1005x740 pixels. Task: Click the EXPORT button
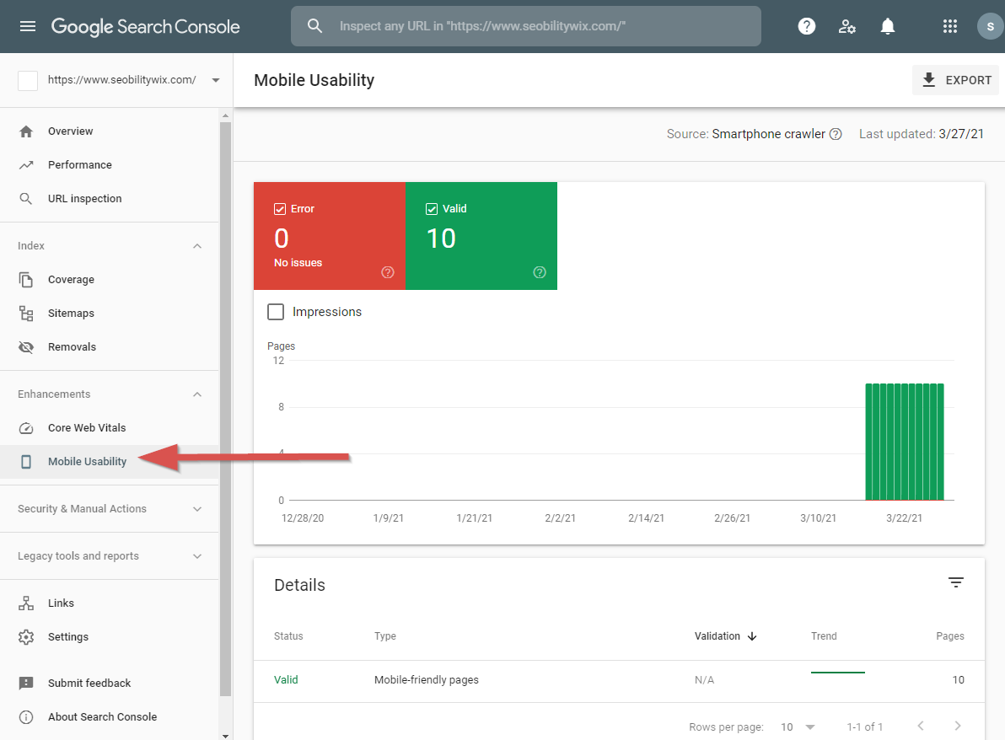(x=955, y=80)
